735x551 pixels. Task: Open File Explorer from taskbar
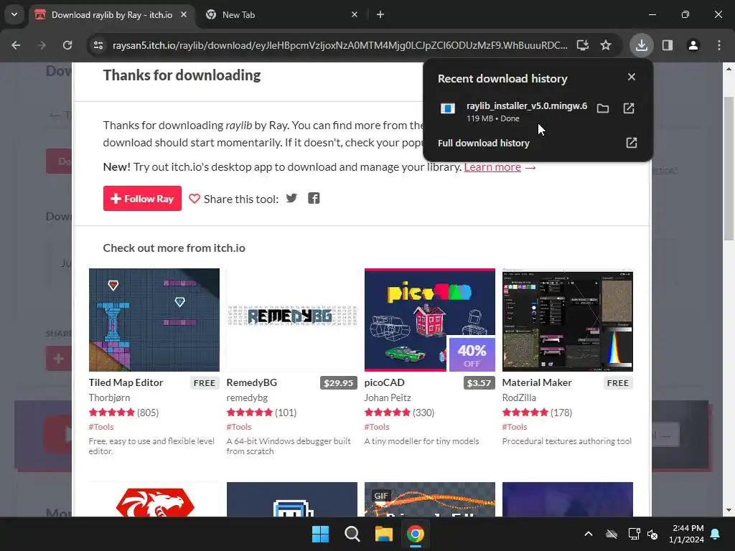(383, 534)
